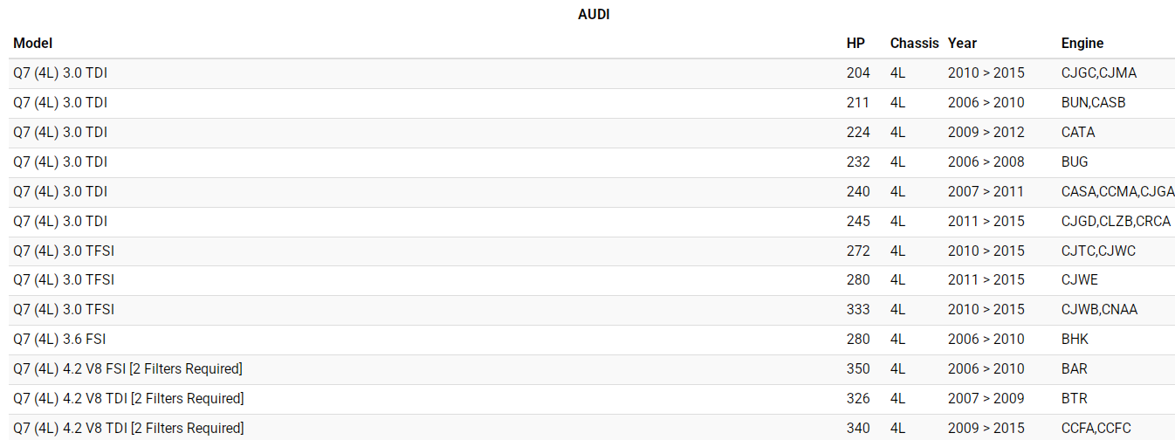The width and height of the screenshot is (1175, 440).
Task: Select Q7 4.2 V8 FSI model name
Action: click(127, 368)
